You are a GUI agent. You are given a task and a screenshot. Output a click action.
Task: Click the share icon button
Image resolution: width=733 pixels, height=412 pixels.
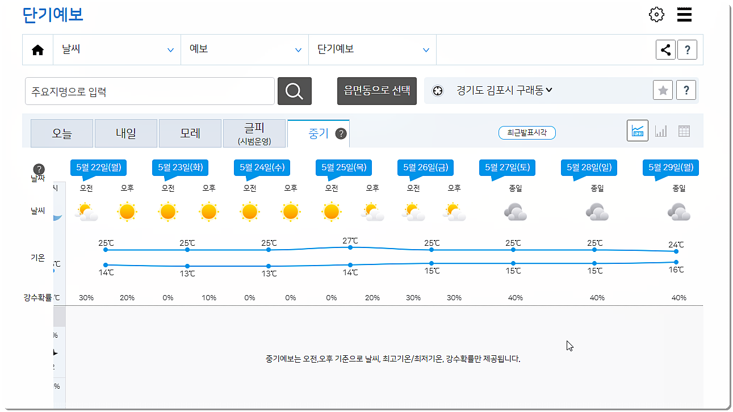tap(666, 49)
